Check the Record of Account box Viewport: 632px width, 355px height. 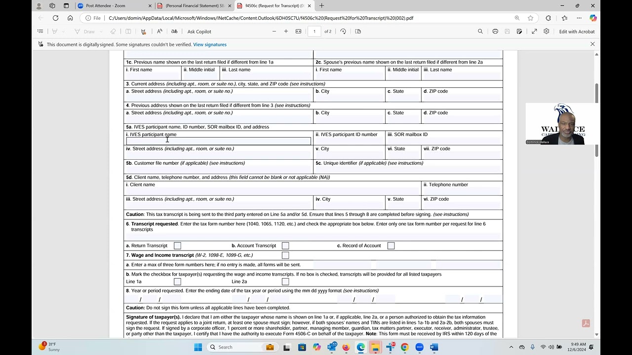[391, 246]
